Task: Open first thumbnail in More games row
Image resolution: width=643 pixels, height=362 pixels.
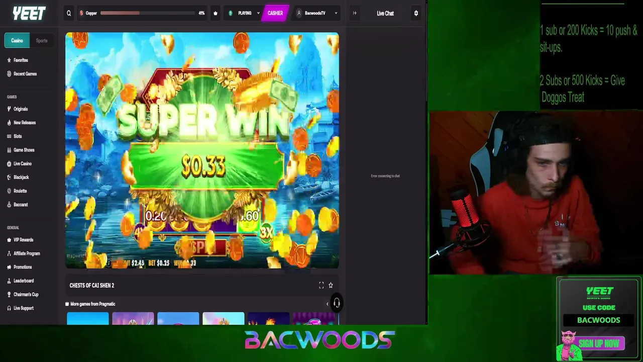Action: click(88, 318)
